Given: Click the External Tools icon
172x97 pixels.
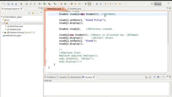Looking at the screenshot, I should click(x=55, y=4).
